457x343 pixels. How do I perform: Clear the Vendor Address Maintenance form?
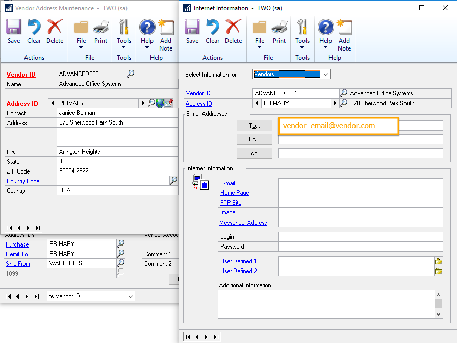(34, 32)
